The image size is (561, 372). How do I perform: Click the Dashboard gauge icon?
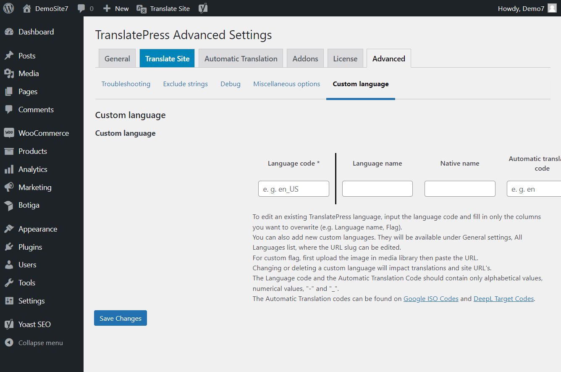(x=9, y=32)
